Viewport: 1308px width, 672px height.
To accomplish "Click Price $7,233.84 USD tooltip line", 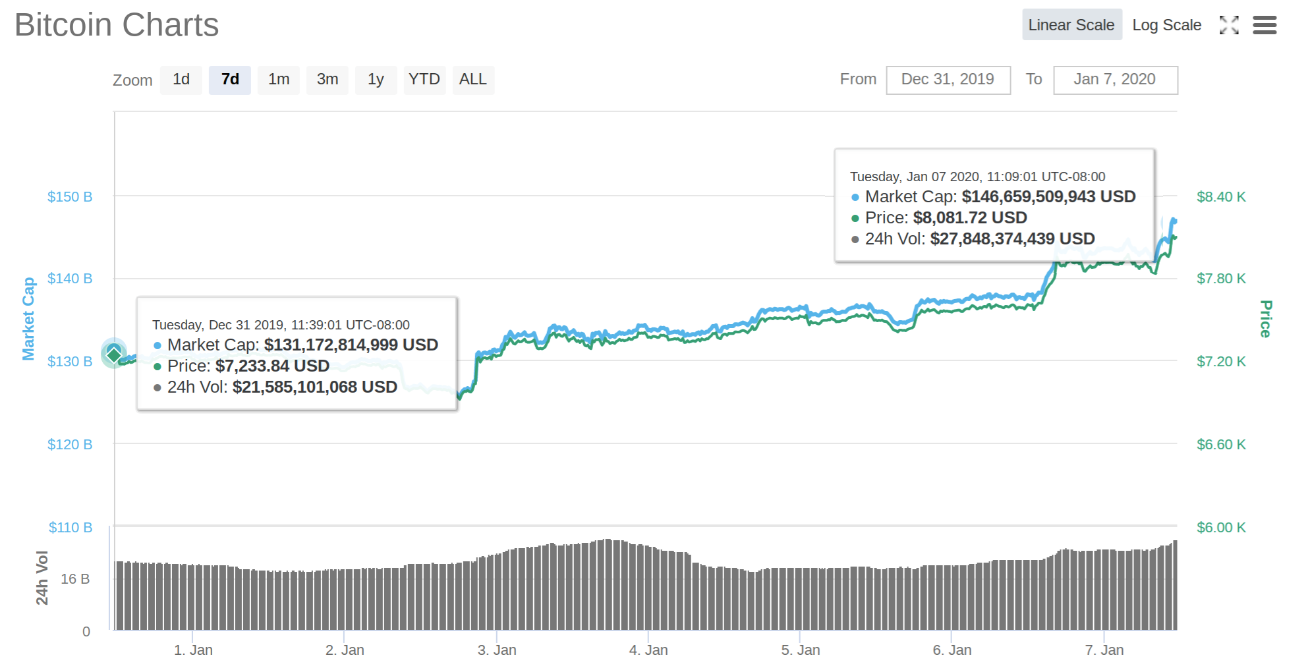I will pos(241,366).
